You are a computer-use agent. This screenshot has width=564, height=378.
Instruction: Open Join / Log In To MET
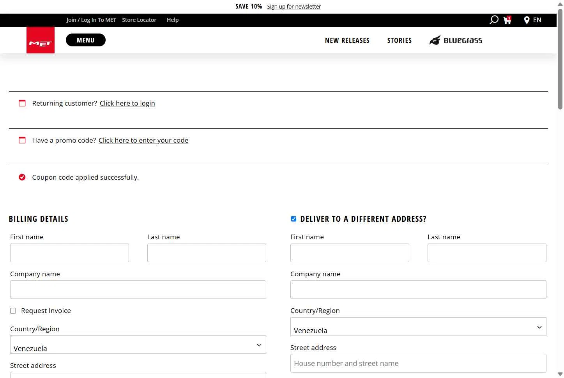pos(91,20)
